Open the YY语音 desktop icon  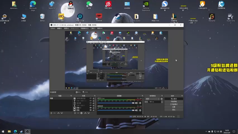[61, 18]
